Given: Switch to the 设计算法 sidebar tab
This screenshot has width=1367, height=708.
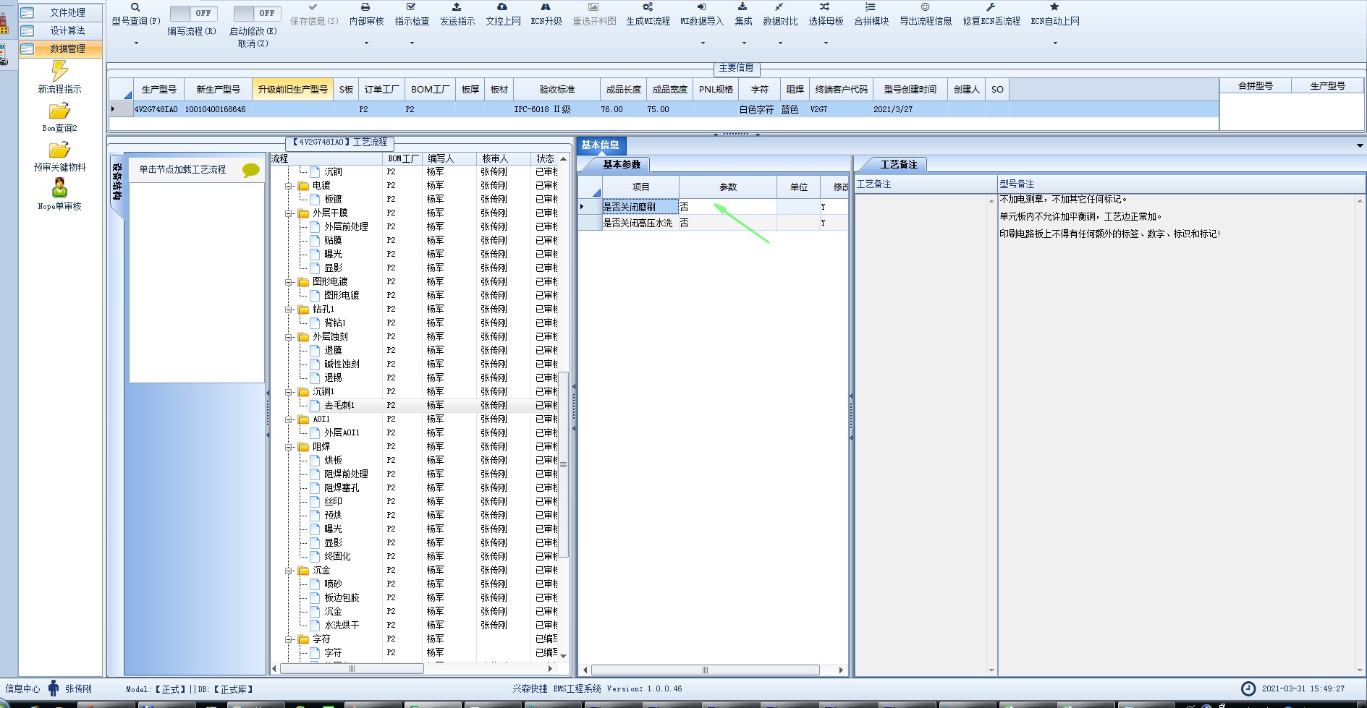Looking at the screenshot, I should (x=61, y=30).
